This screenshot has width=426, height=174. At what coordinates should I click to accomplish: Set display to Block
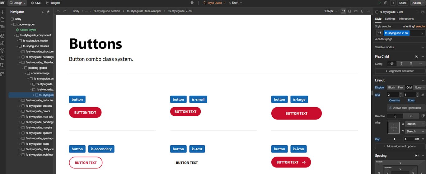coord(391,88)
